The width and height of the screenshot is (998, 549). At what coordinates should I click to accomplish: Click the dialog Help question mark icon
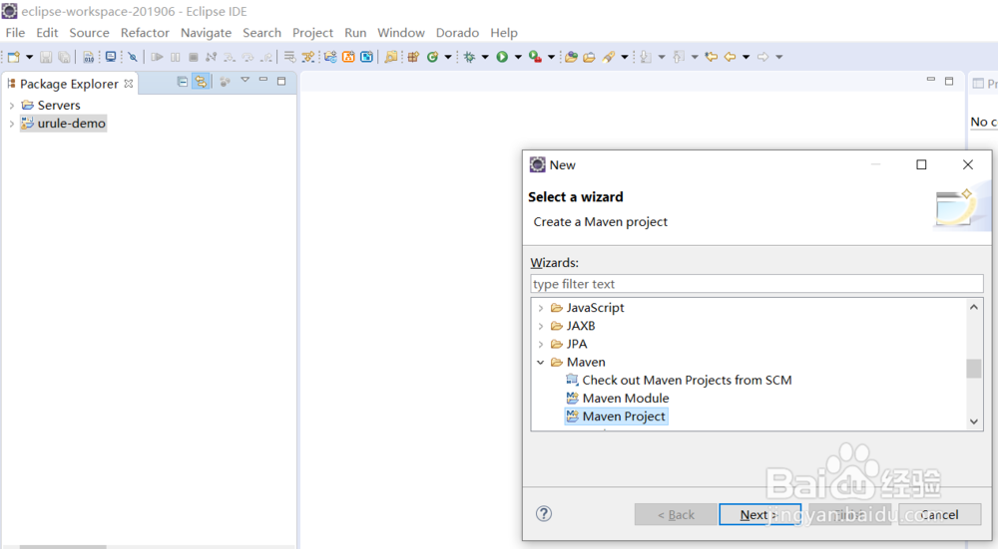coord(544,514)
